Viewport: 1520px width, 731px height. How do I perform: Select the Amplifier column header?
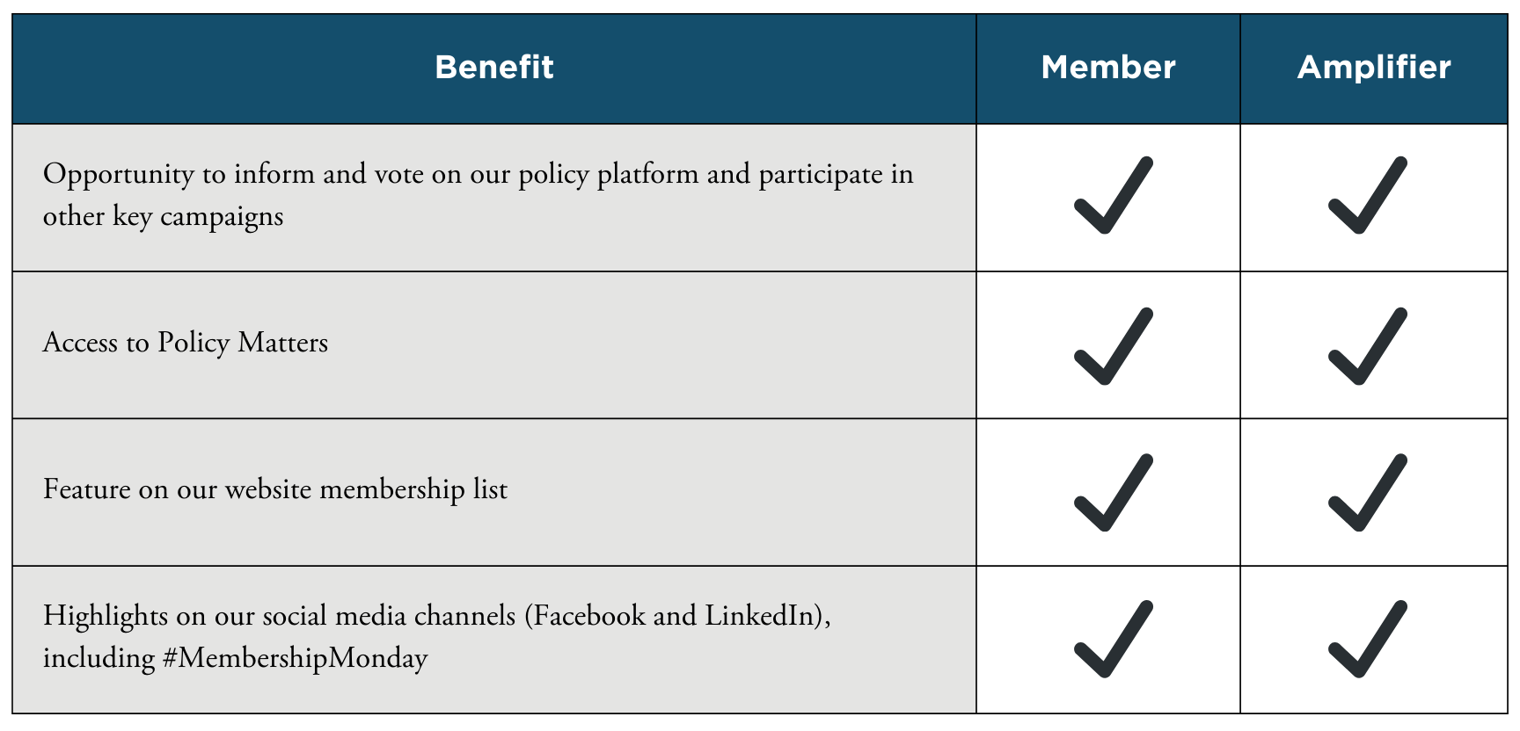coord(1374,68)
